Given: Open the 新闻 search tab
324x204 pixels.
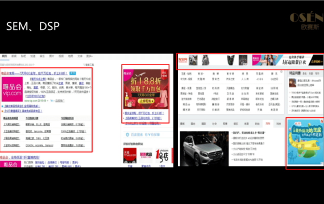Looking at the screenshot, I should coord(14,56).
